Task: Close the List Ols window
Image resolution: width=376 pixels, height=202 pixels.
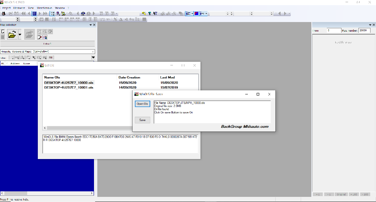Action: coord(195,65)
